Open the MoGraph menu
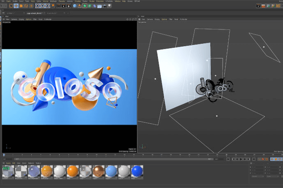This screenshot has width=283, height=188. click(x=53, y=1)
